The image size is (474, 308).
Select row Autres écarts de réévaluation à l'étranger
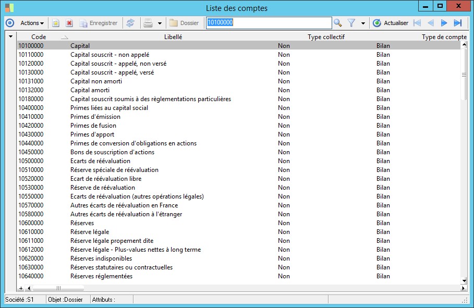[x=239, y=214]
